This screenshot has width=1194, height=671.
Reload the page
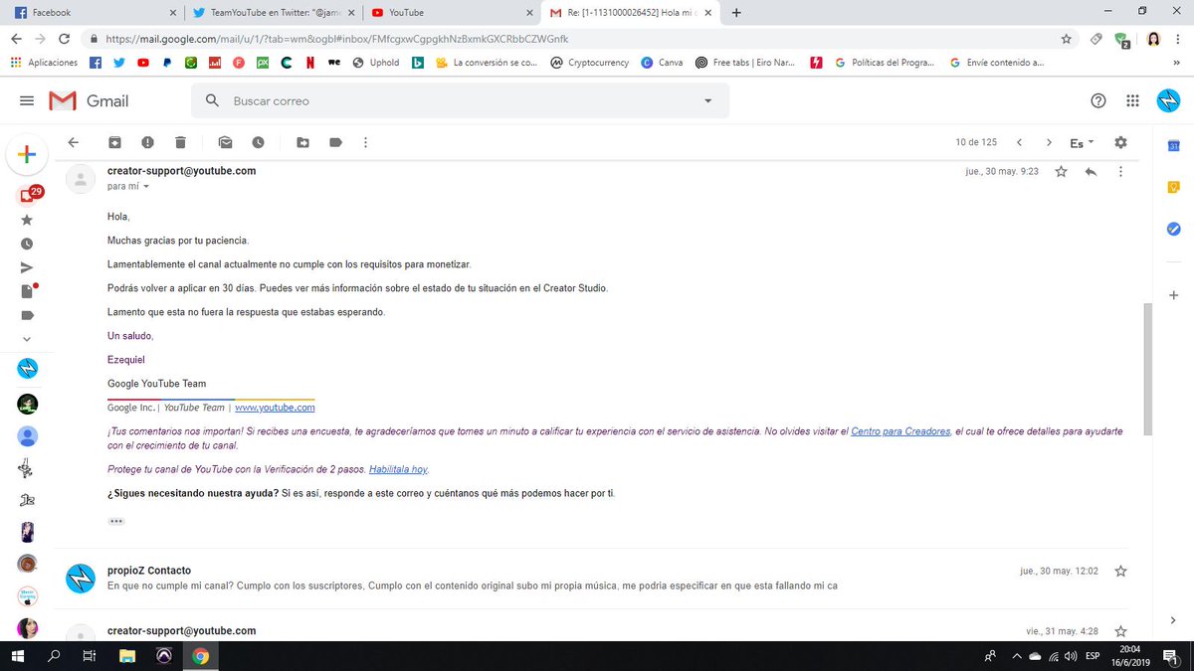click(x=64, y=39)
